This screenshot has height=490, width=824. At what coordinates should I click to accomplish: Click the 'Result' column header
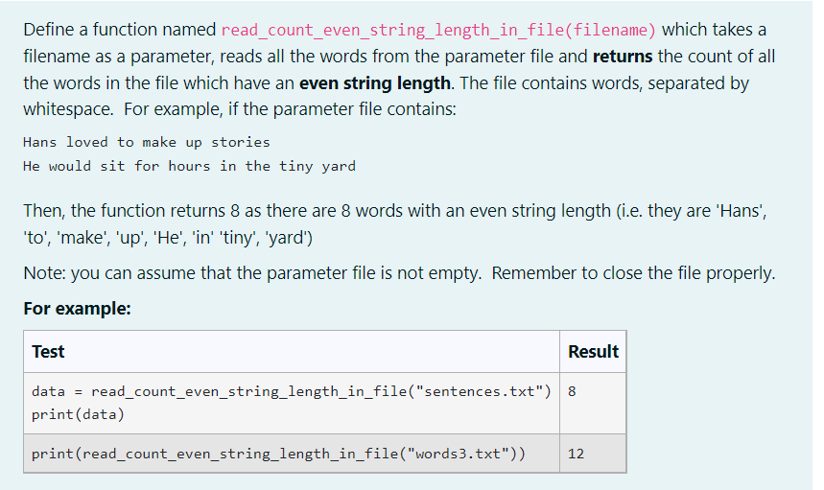(x=593, y=351)
